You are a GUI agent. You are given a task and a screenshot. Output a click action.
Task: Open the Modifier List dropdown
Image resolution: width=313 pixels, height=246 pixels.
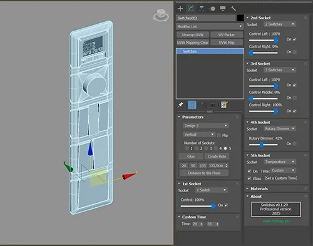[x=210, y=26]
